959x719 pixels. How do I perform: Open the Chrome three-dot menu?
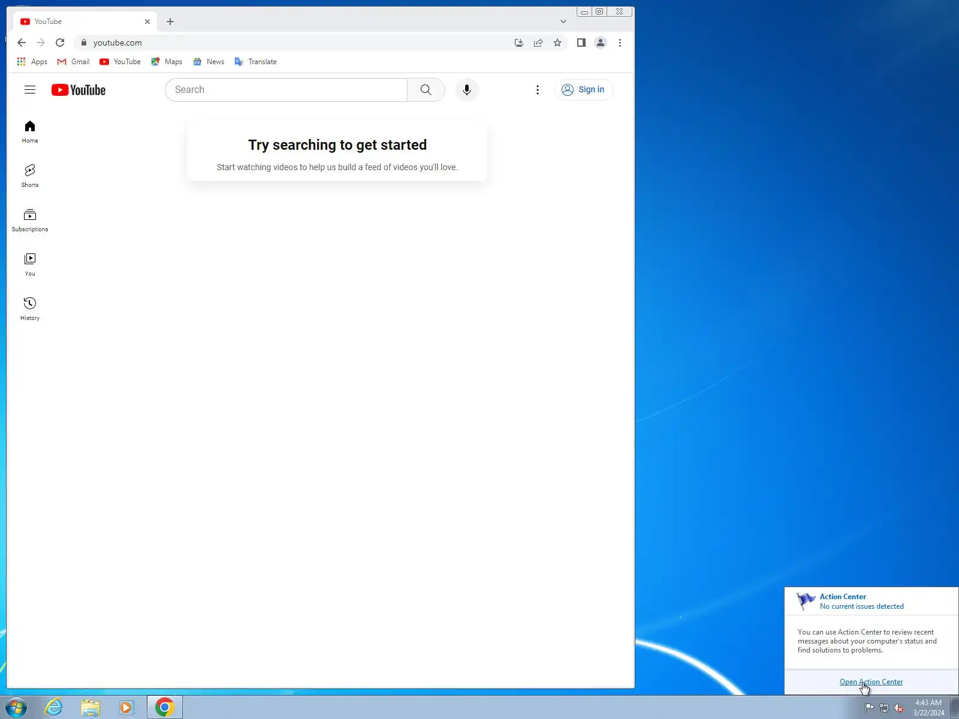tap(620, 43)
